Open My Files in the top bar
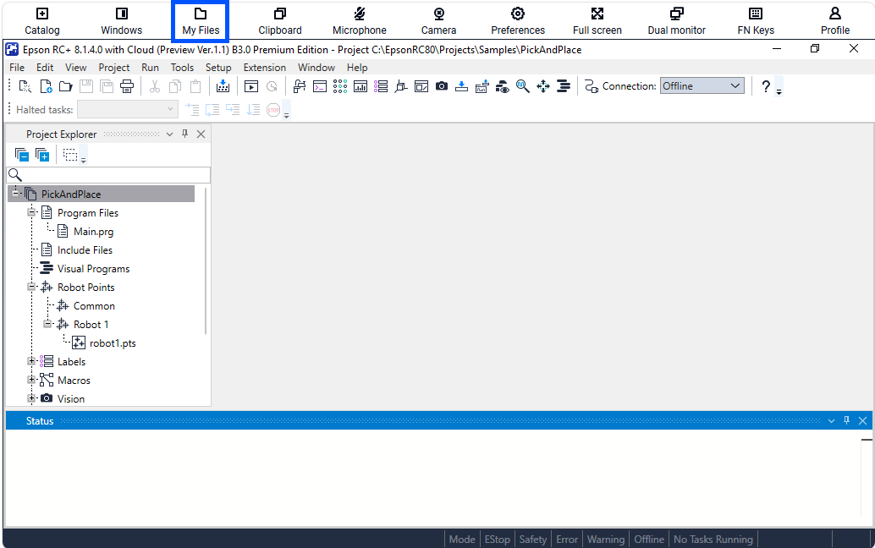 [201, 21]
